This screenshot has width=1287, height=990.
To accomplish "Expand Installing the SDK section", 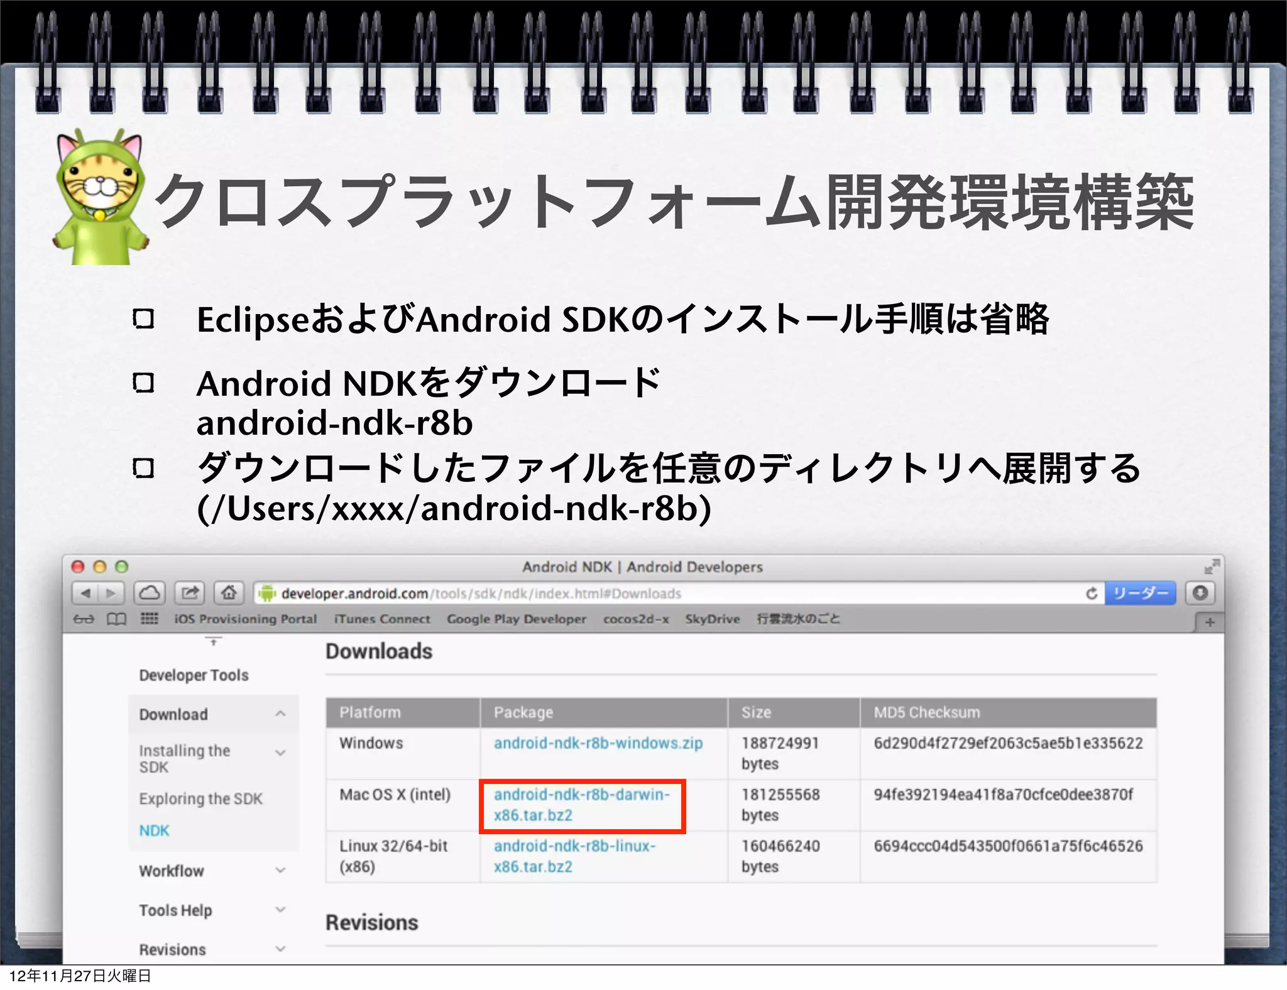I will pyautogui.click(x=280, y=753).
